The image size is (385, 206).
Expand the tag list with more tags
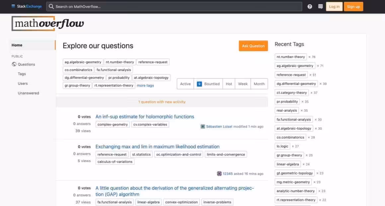point(145,85)
